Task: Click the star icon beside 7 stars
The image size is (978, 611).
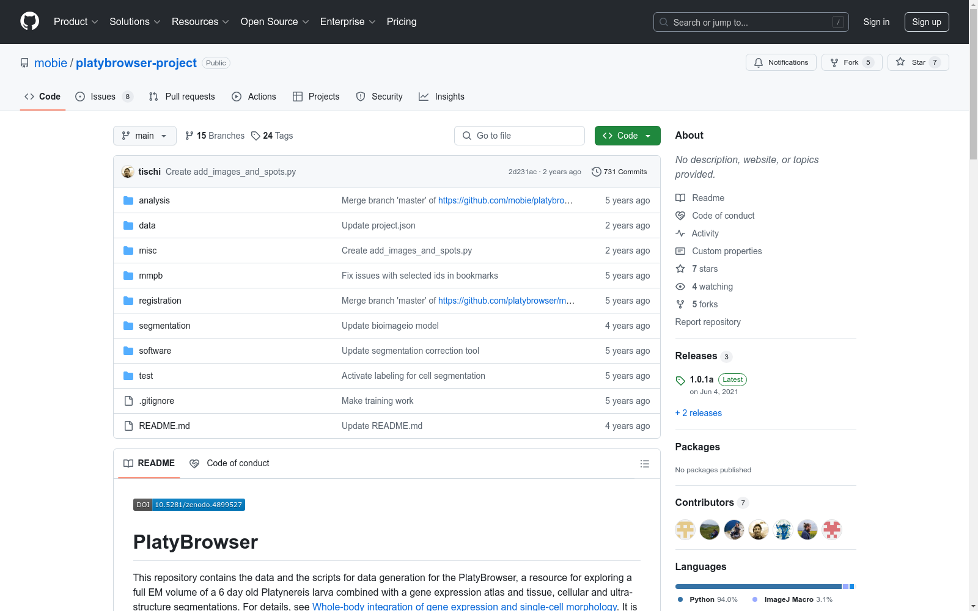Action: 680,269
